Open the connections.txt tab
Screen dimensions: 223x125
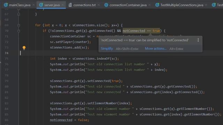click(x=84, y=5)
